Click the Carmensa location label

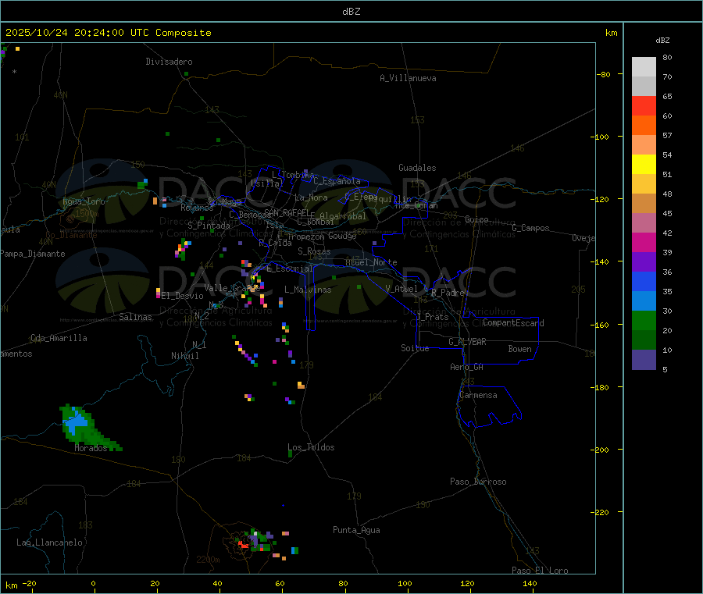478,395
